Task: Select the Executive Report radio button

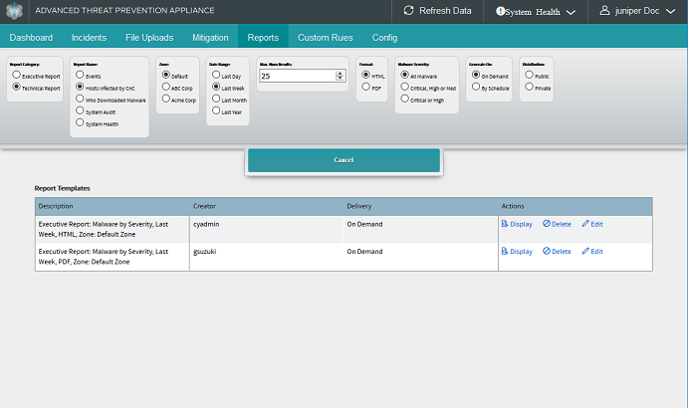Action: [x=16, y=76]
